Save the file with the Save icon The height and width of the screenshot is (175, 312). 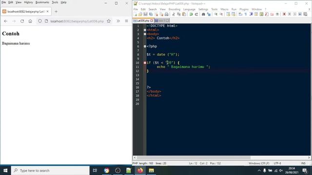pyautogui.click(x=145, y=14)
